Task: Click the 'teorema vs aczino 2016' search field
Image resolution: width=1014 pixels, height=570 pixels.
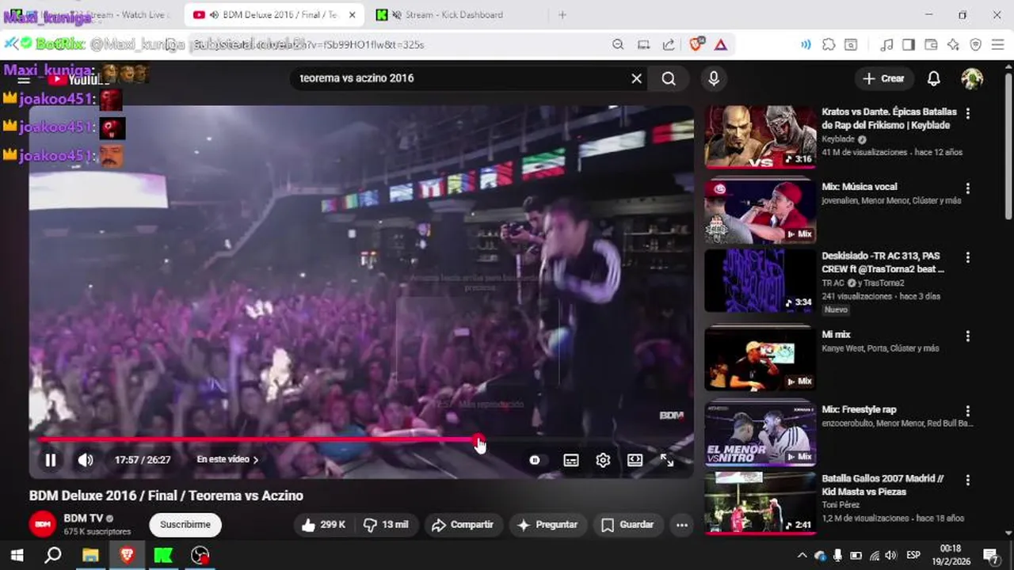Action: (x=459, y=78)
